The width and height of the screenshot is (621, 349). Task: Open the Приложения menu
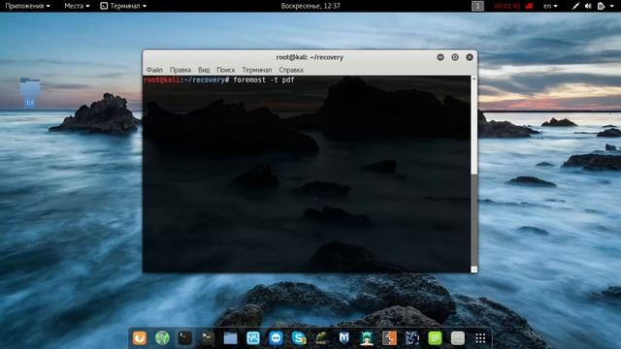pos(27,6)
